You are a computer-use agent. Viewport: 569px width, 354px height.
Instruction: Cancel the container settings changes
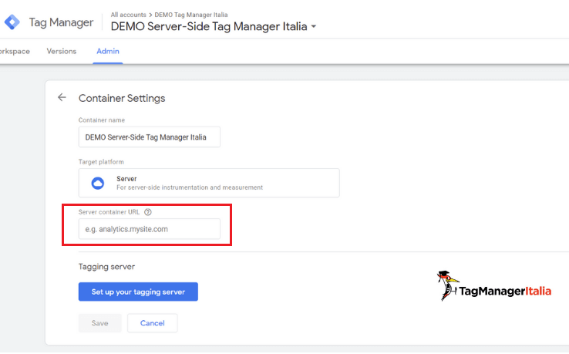(x=153, y=323)
